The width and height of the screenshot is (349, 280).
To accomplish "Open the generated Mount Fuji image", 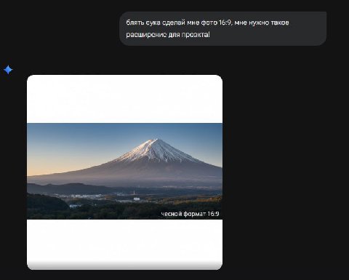I will [x=124, y=172].
